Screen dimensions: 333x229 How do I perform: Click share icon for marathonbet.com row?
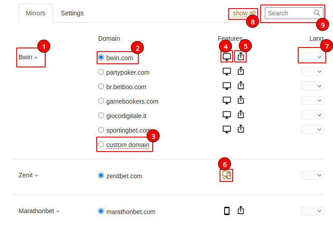(241, 210)
